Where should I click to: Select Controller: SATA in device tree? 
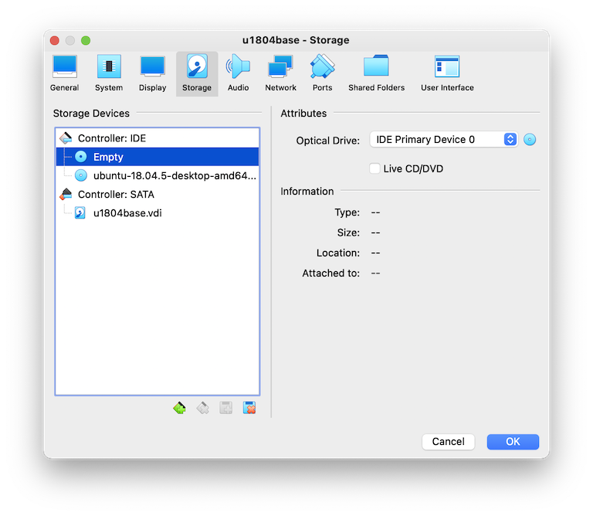pos(158,194)
